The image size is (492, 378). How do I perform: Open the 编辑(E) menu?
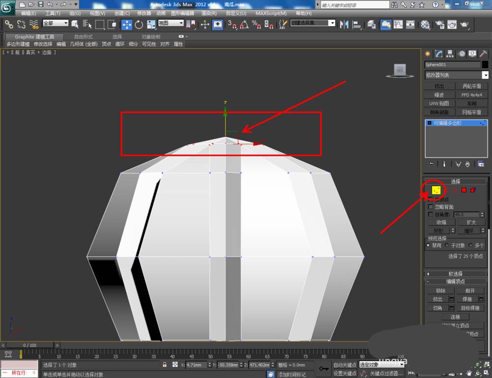(x=28, y=13)
